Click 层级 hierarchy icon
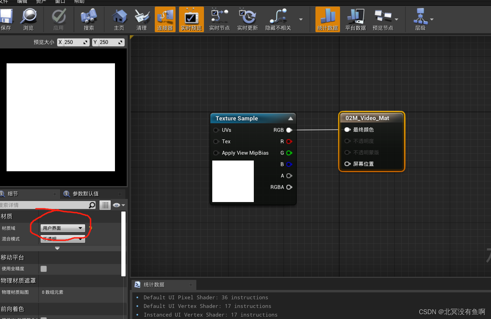The image size is (491, 319). pos(420,19)
